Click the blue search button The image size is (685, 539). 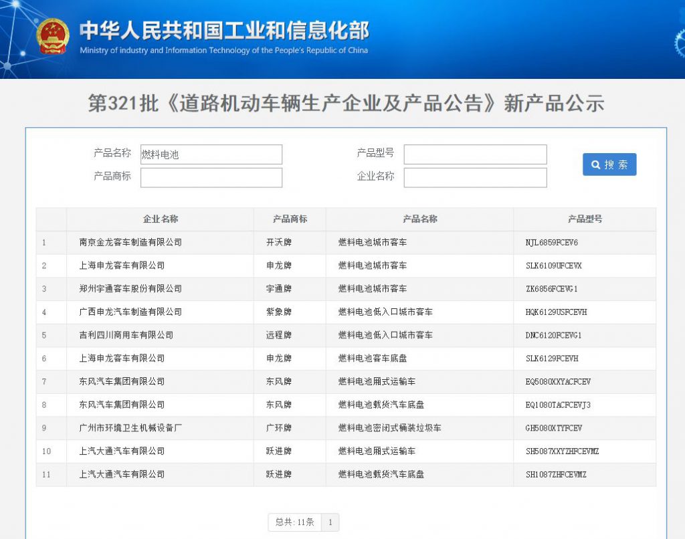point(609,165)
